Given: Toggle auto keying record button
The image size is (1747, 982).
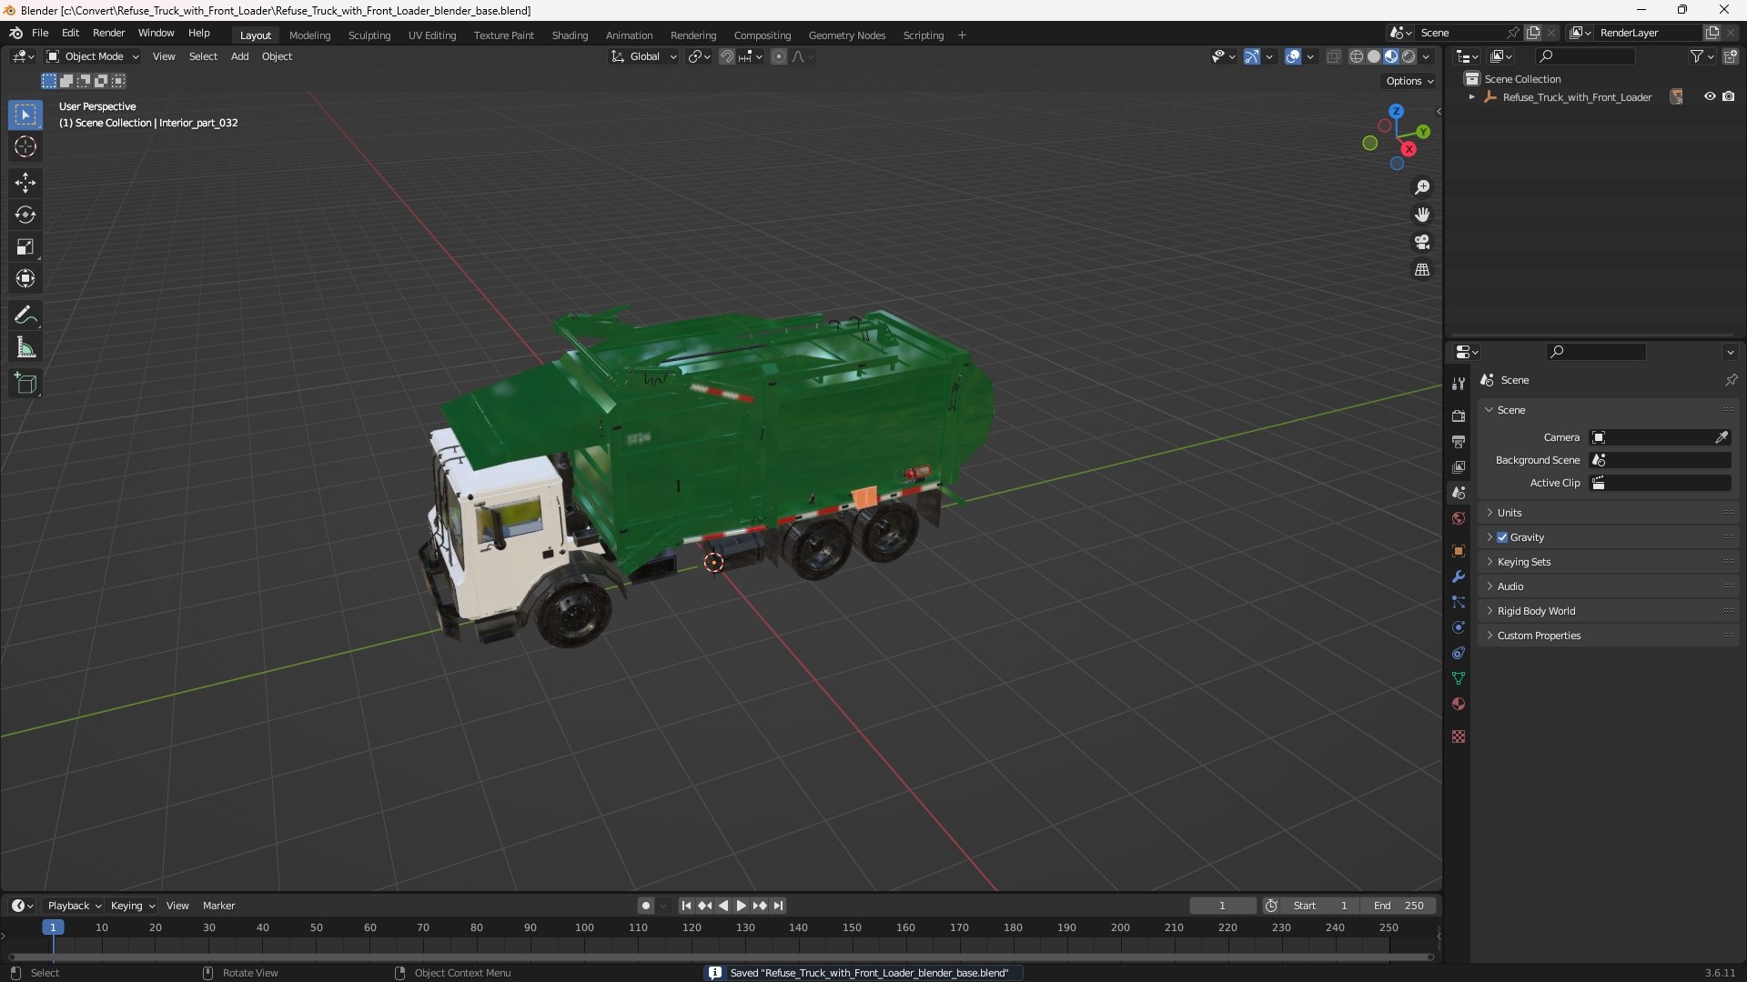Looking at the screenshot, I should [x=645, y=906].
